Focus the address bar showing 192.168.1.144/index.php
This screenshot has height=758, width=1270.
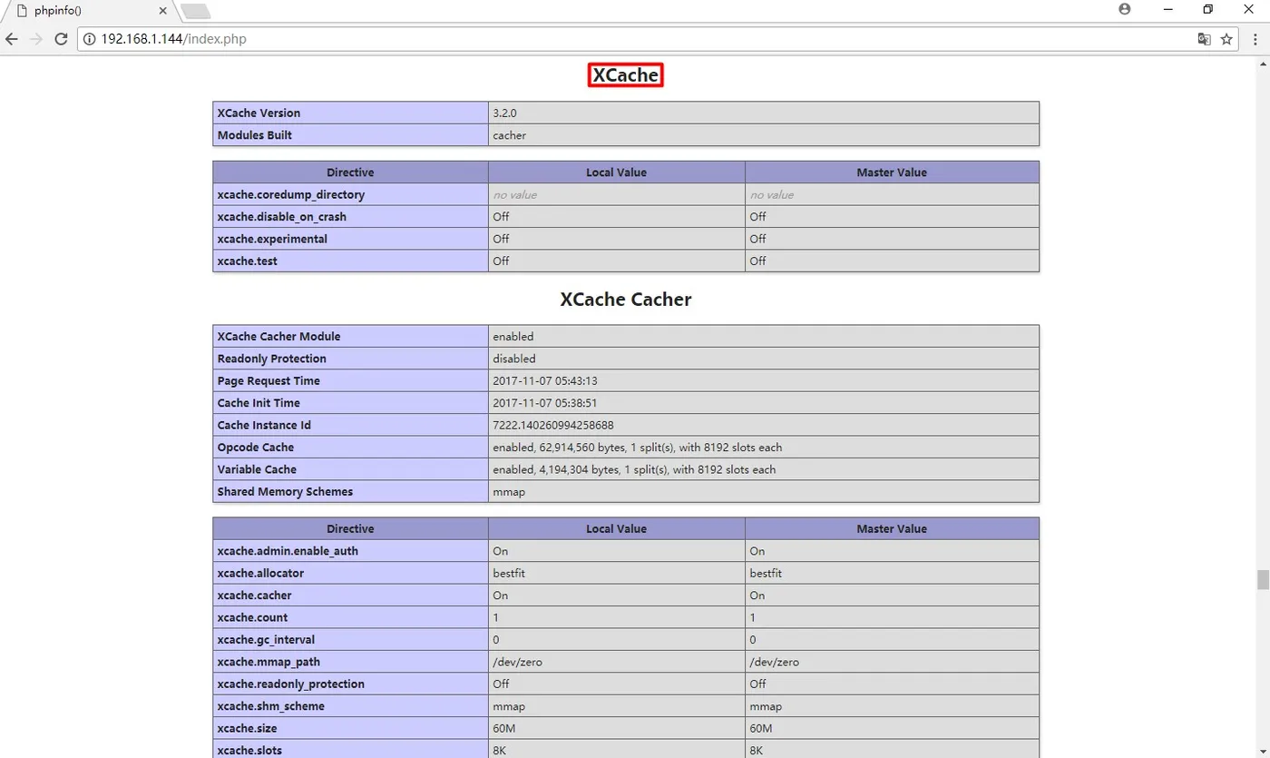point(635,39)
